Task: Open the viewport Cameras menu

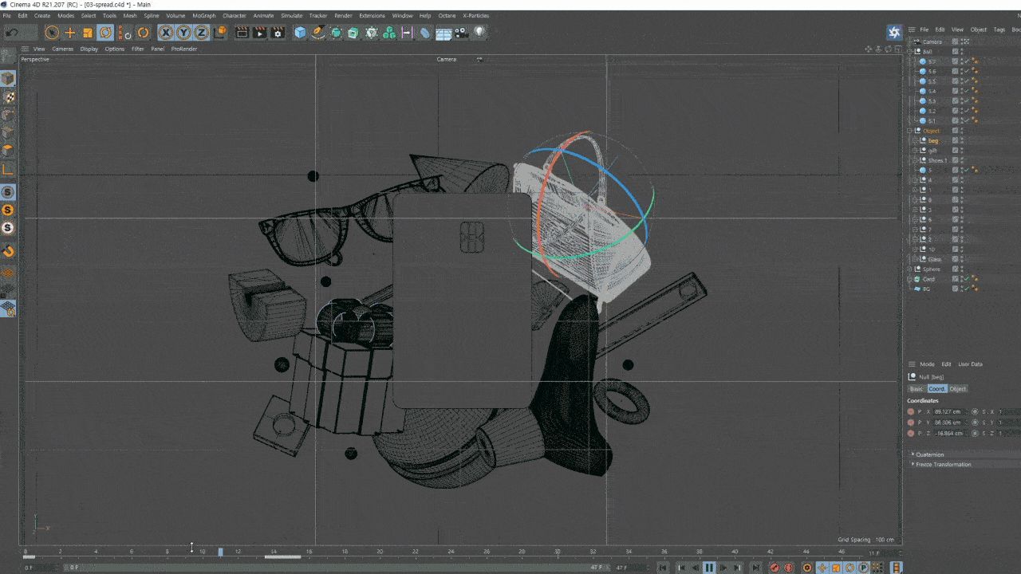Action: (x=62, y=49)
